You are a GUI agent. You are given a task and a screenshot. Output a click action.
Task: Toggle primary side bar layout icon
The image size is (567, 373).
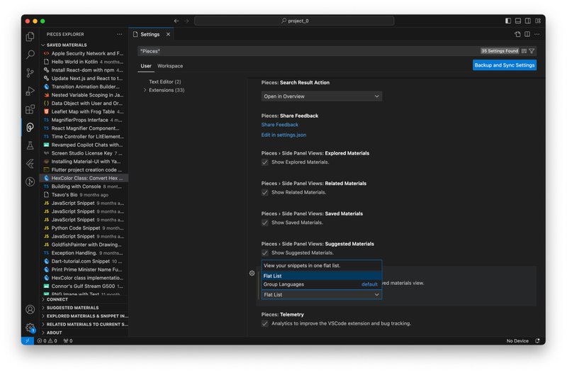(x=508, y=21)
